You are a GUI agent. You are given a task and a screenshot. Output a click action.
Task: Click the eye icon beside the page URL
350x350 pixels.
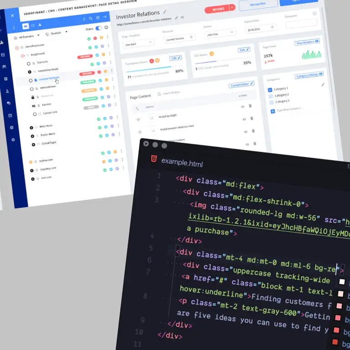click(182, 17)
